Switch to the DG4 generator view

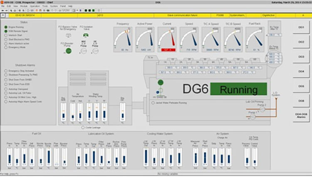point(301,71)
